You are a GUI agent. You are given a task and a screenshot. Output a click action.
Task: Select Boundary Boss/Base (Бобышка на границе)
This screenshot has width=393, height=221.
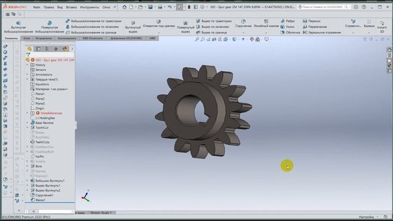coord(91,33)
